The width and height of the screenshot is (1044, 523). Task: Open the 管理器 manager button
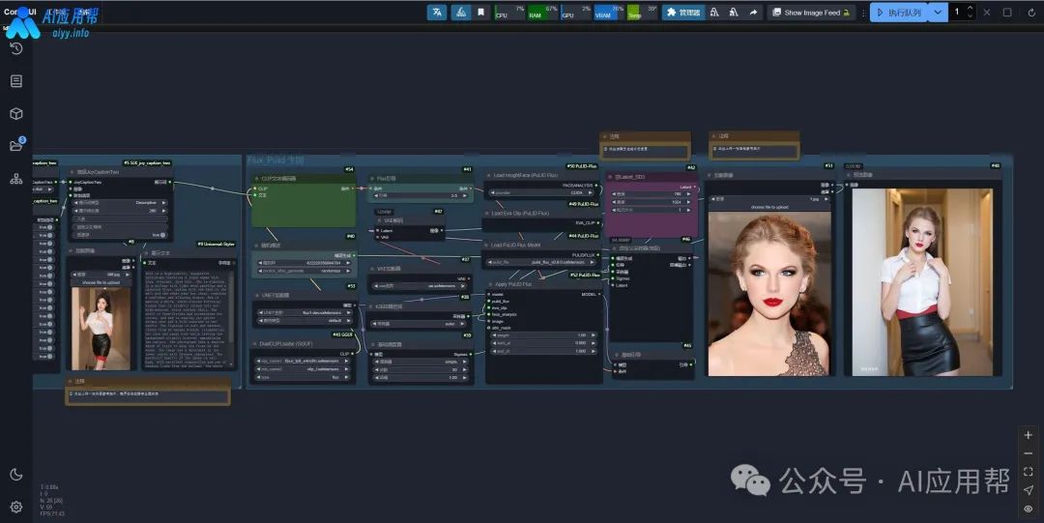click(683, 12)
